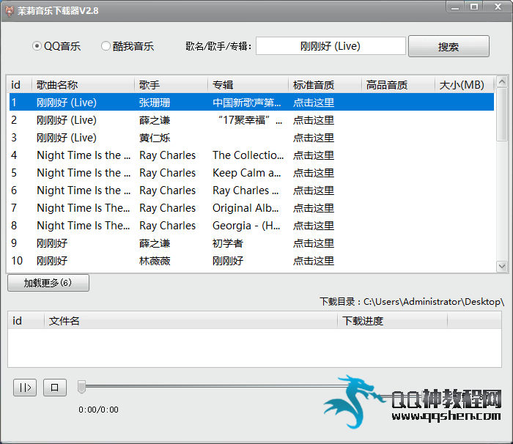Viewport: 513px width, 444px height.
Task: Select row 6 album Ray Charles ...
Action: pos(246,190)
